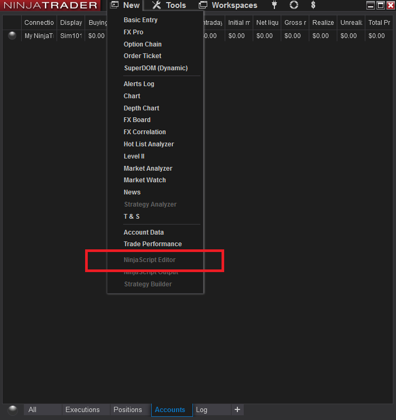This screenshot has height=420, width=396.
Task: Click Strategy Builder menu item
Action: coord(148,284)
